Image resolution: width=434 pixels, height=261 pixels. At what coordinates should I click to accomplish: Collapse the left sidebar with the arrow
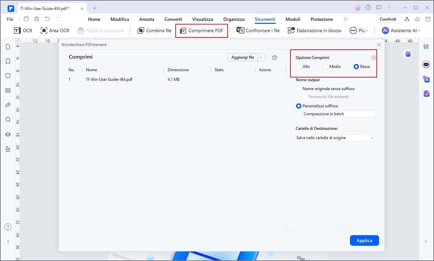[x=8, y=242]
